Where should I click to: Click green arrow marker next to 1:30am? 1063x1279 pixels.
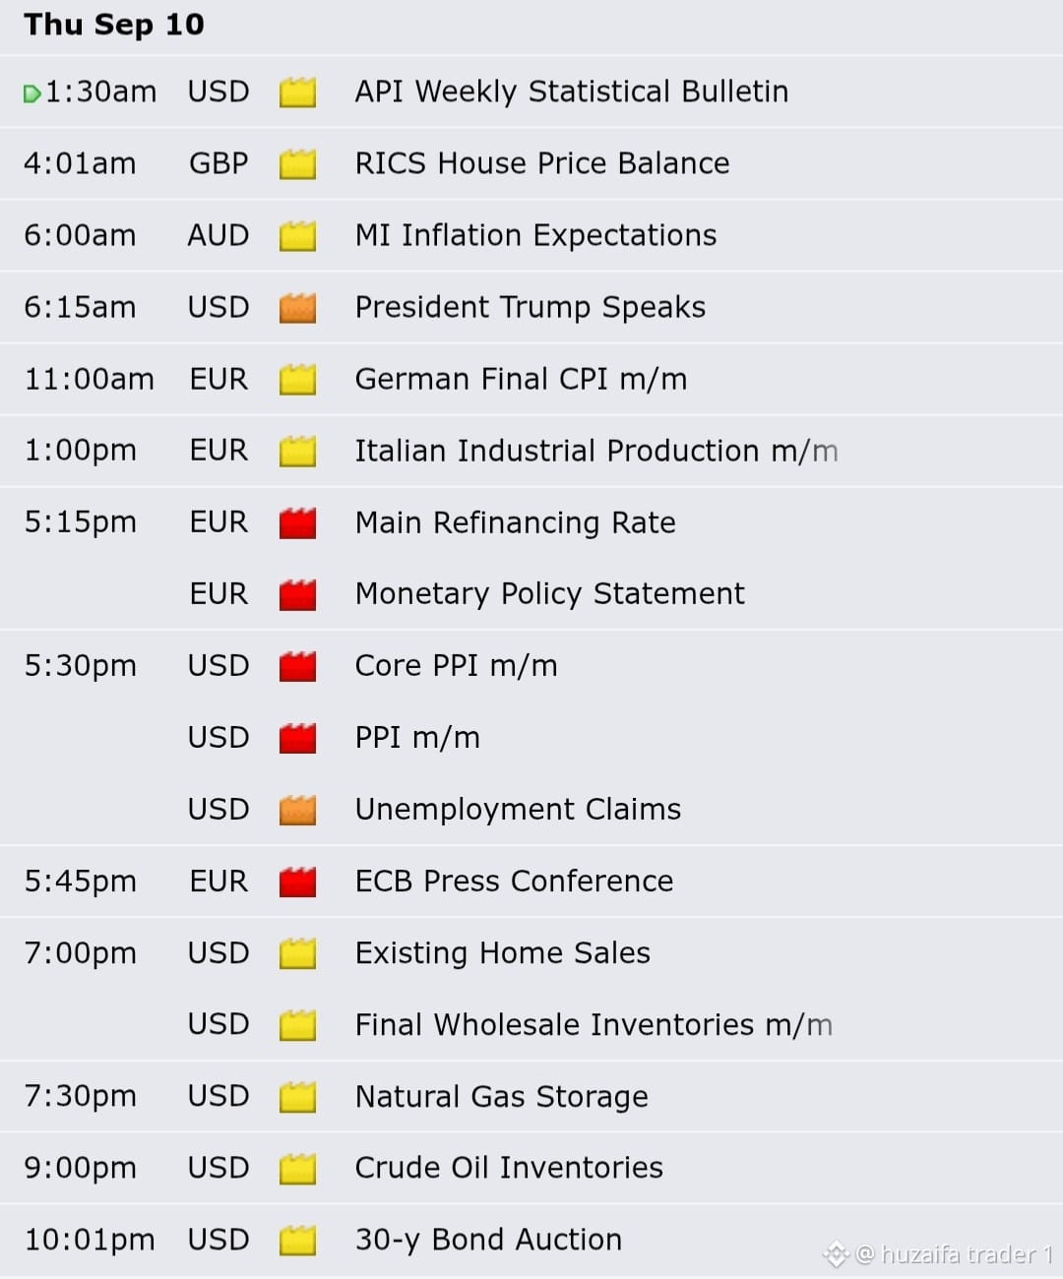coord(31,93)
